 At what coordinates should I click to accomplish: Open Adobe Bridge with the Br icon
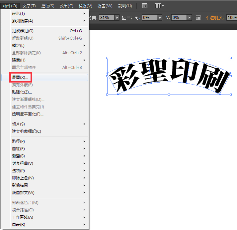pos(145,6)
